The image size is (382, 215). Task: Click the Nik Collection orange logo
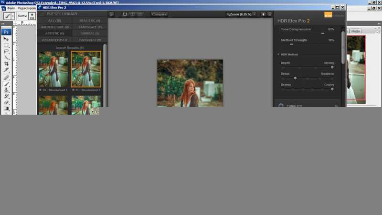(x=328, y=15)
